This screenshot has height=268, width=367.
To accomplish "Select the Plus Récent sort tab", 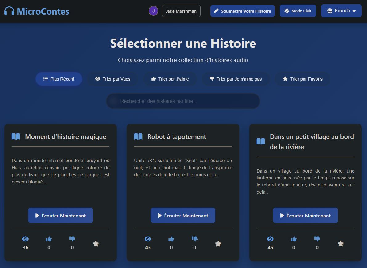I will click(x=59, y=79).
